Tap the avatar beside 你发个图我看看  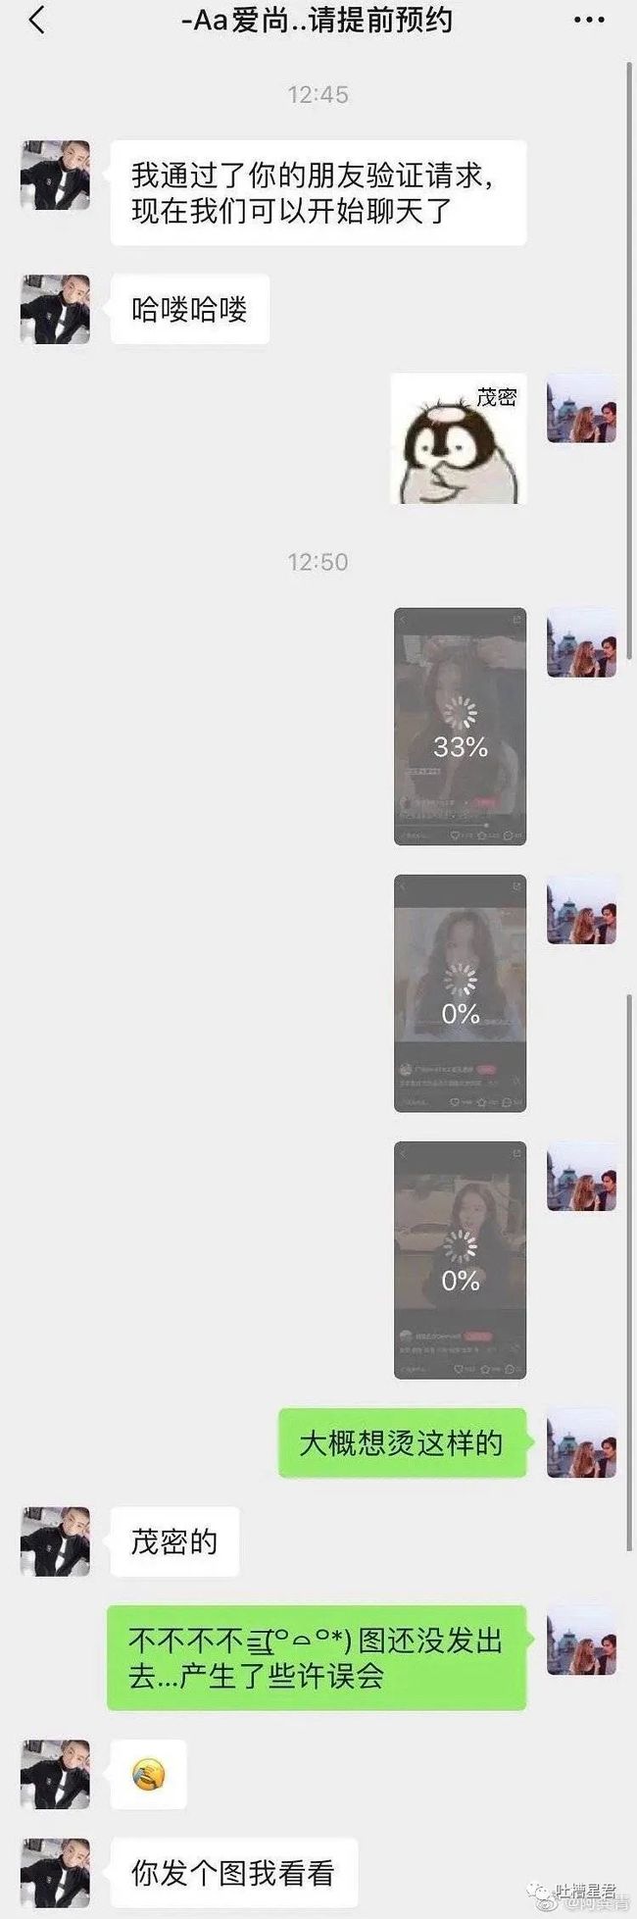point(55,1874)
